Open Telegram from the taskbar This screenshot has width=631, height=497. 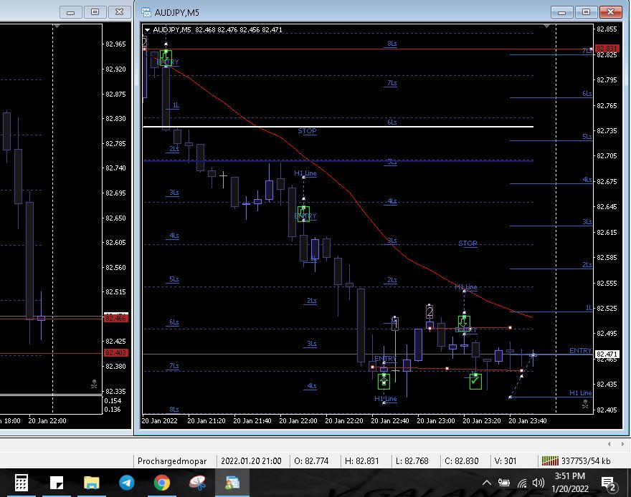pyautogui.click(x=126, y=483)
